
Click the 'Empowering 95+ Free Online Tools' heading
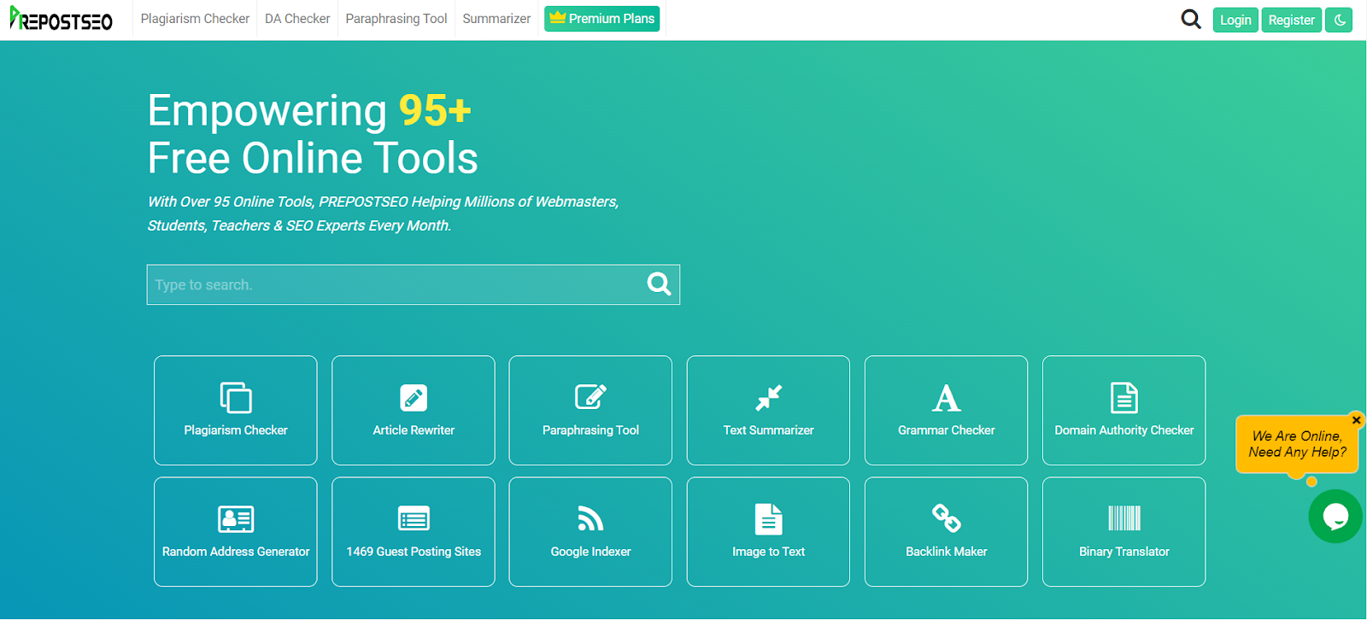(x=313, y=134)
